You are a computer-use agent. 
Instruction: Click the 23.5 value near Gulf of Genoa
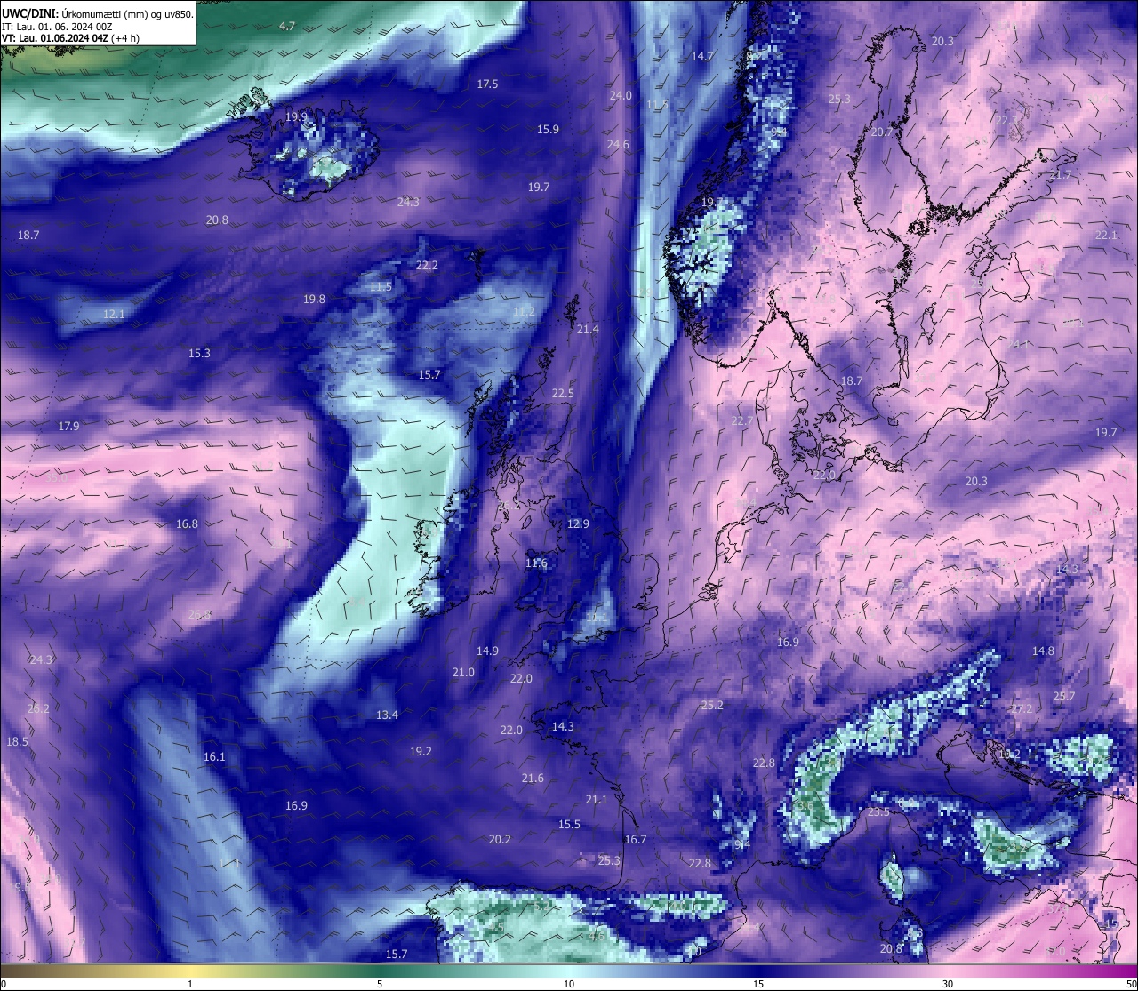878,812
